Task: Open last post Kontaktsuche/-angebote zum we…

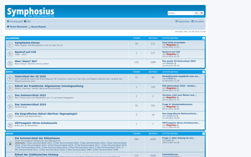Action: point(181,76)
